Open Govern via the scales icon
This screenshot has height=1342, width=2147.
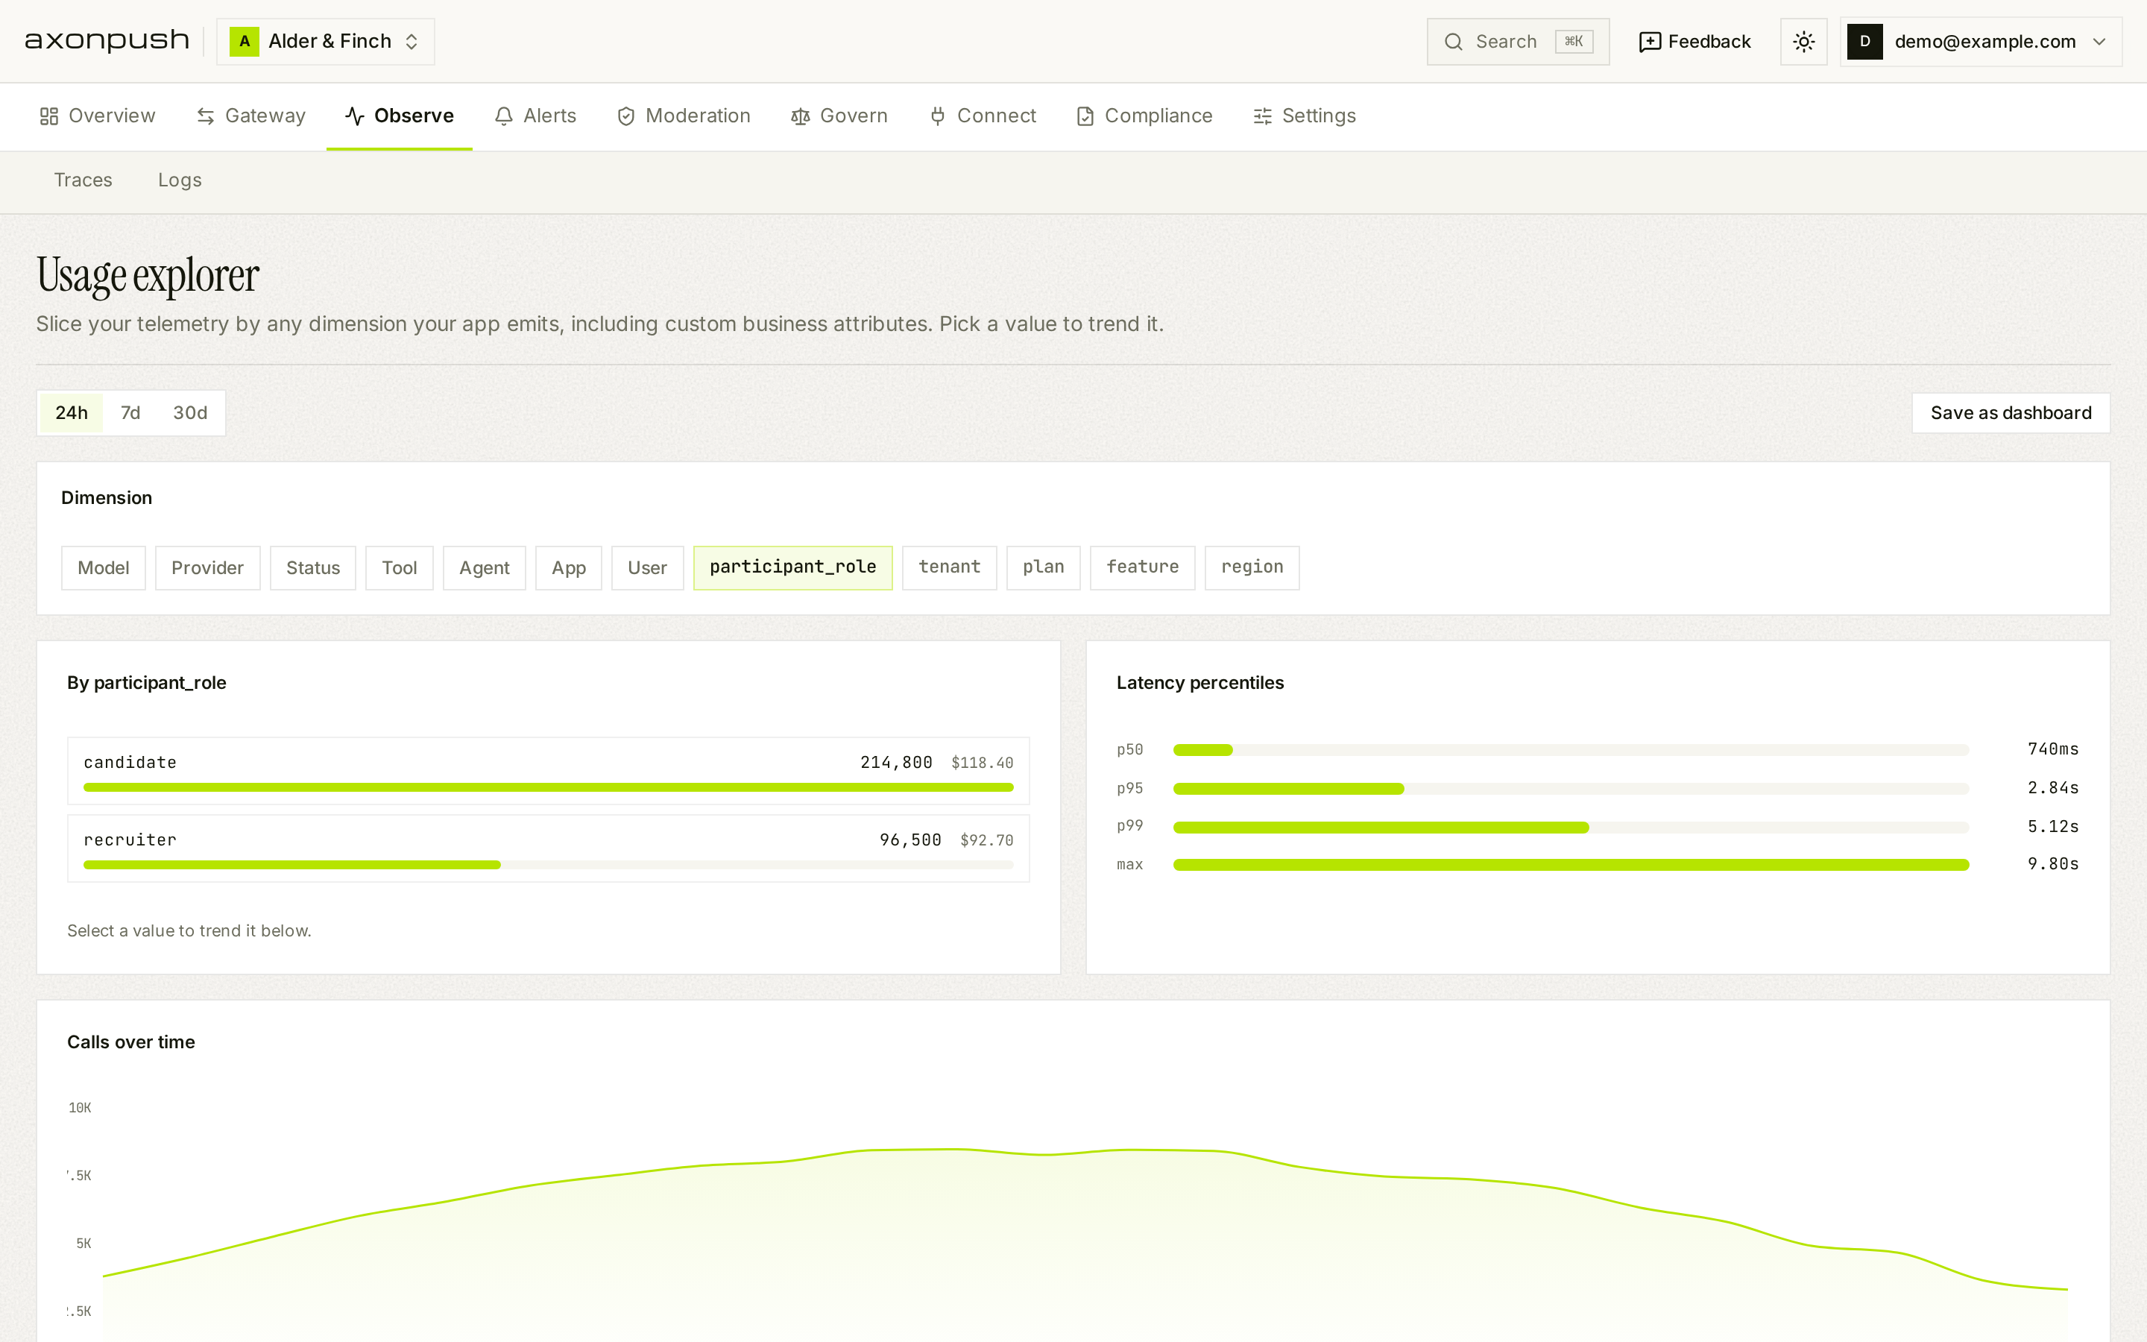(x=800, y=116)
